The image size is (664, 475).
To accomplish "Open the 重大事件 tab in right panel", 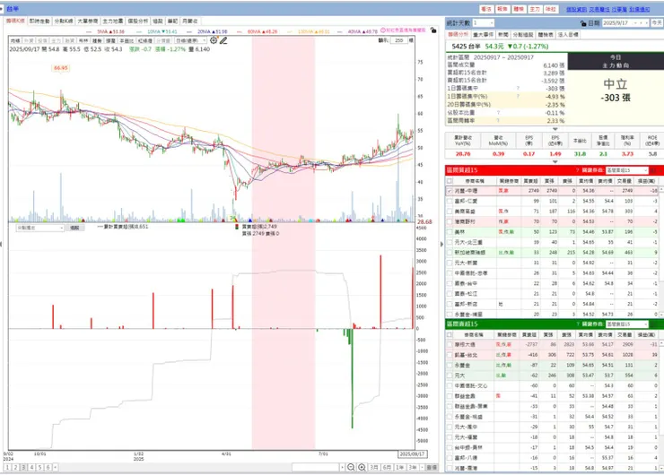I will [483, 35].
